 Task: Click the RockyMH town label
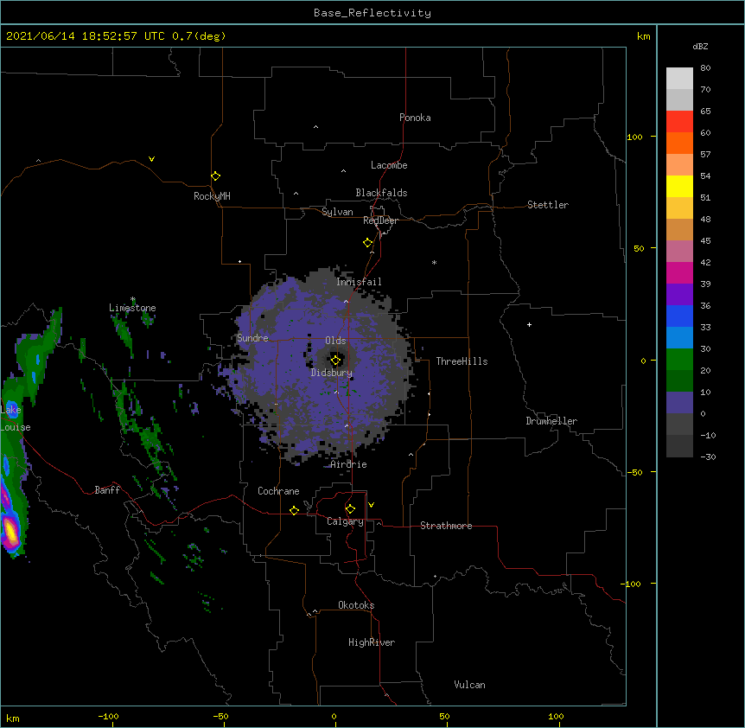tap(212, 196)
